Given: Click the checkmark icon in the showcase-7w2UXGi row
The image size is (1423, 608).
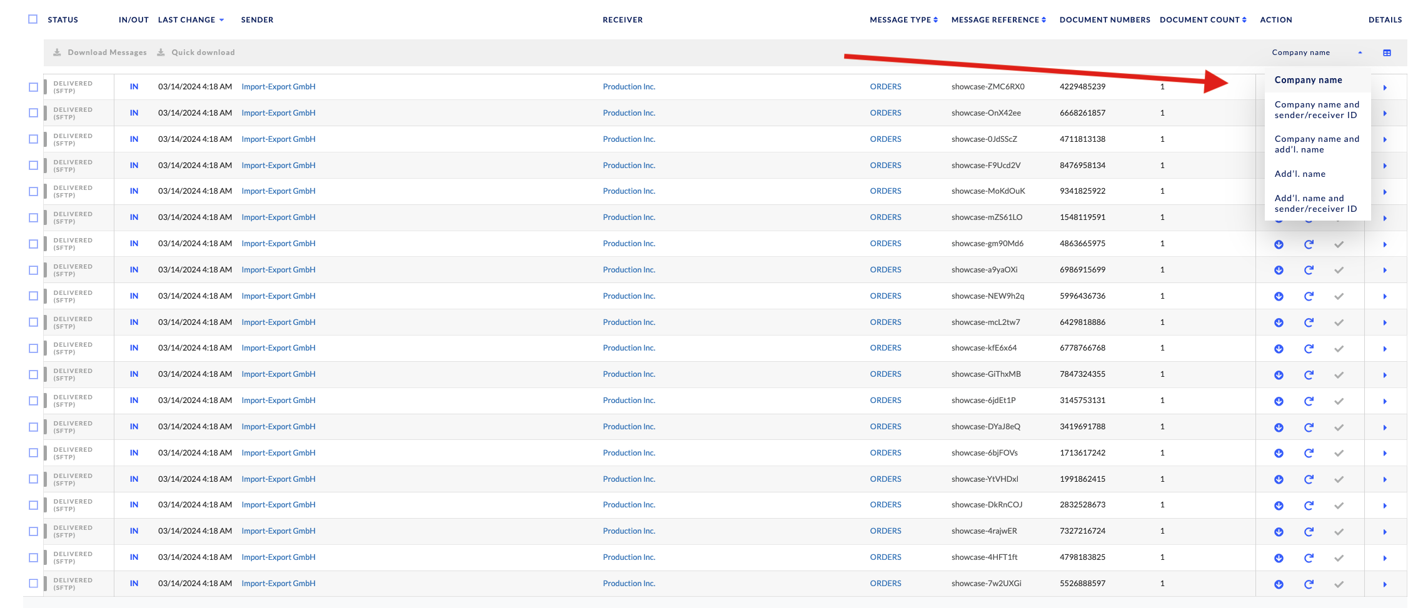Looking at the screenshot, I should (x=1339, y=584).
